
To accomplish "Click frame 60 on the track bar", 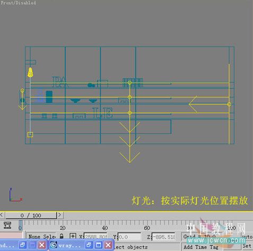I will [x=147, y=228].
